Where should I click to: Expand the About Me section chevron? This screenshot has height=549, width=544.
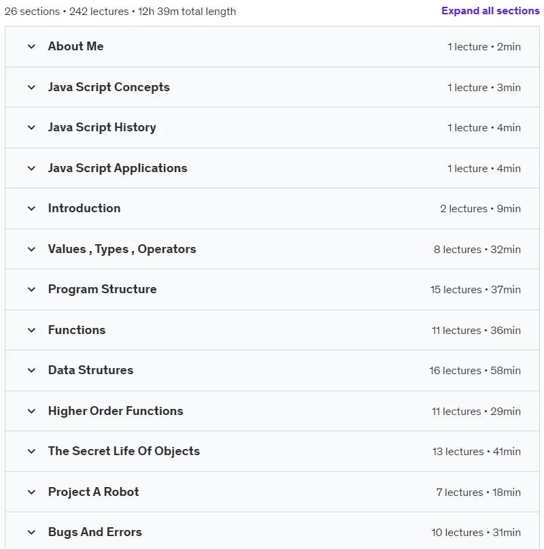coord(31,46)
